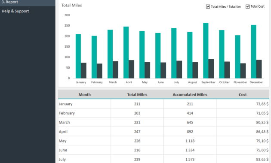Click Total Miles cell 211 for January
Image resolution: width=271 pixels, height=163 pixels.
137,104
